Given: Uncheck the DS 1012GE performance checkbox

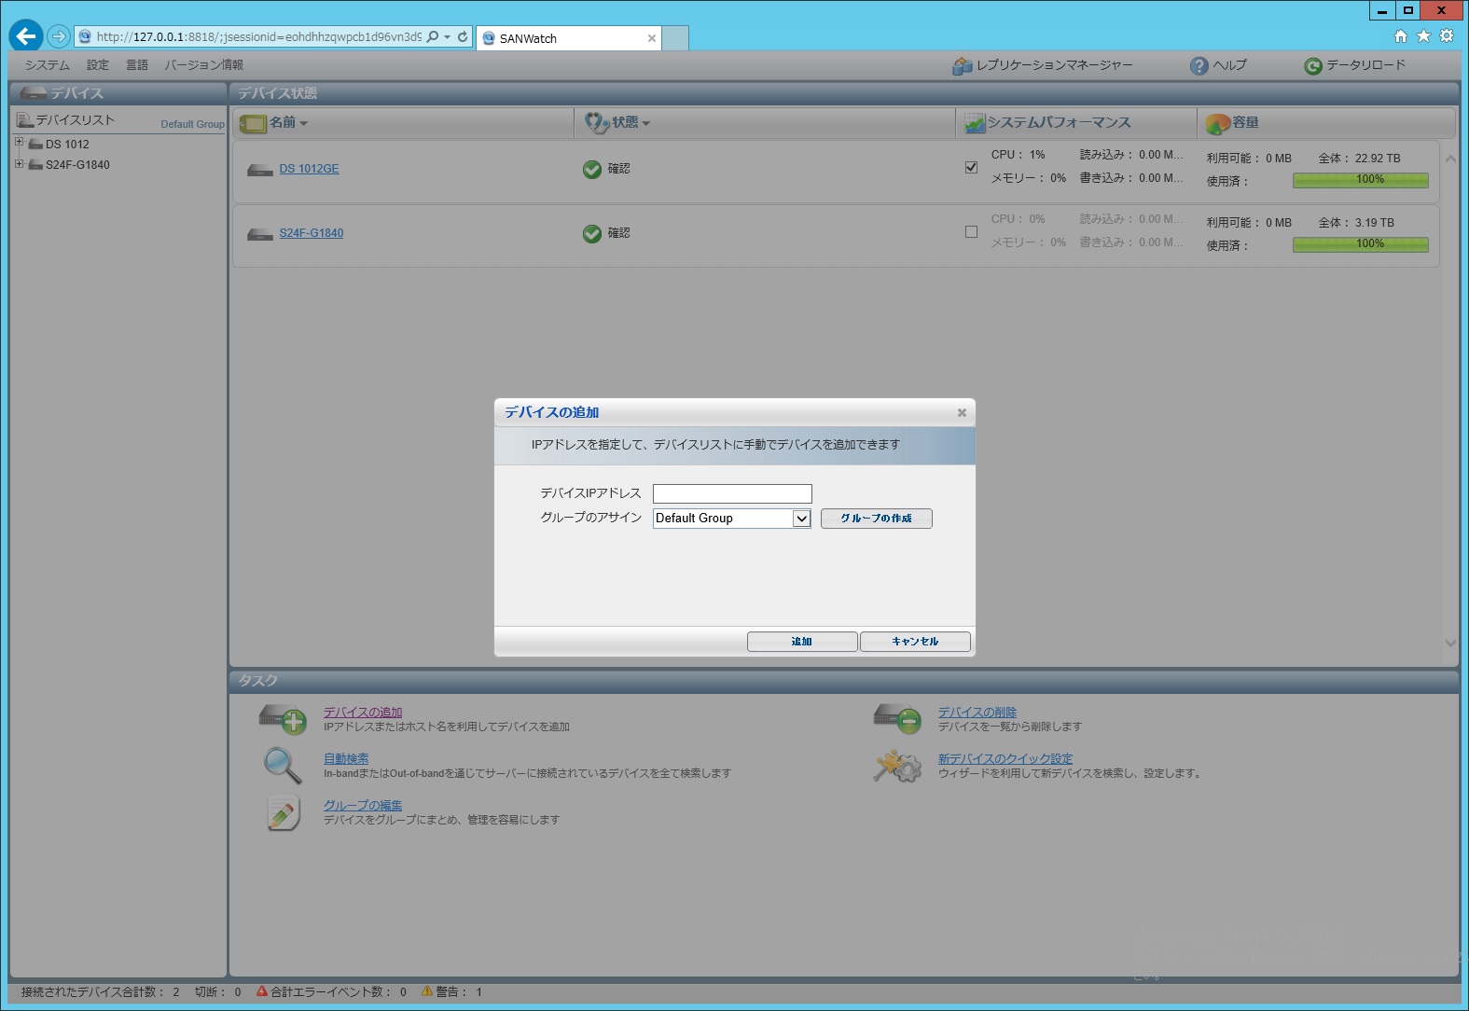Looking at the screenshot, I should pyautogui.click(x=971, y=168).
